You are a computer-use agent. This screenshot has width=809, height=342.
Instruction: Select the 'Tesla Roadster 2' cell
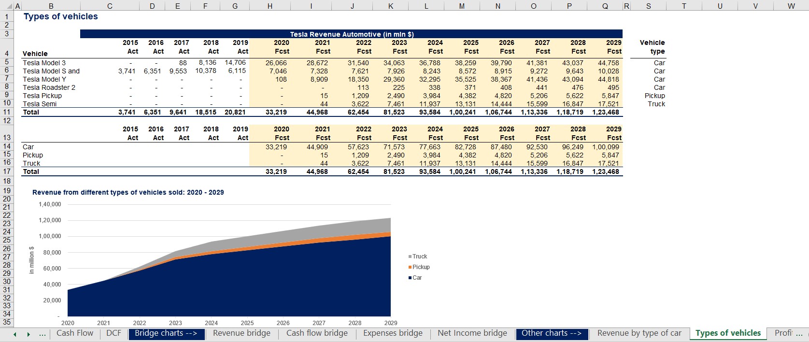49,87
